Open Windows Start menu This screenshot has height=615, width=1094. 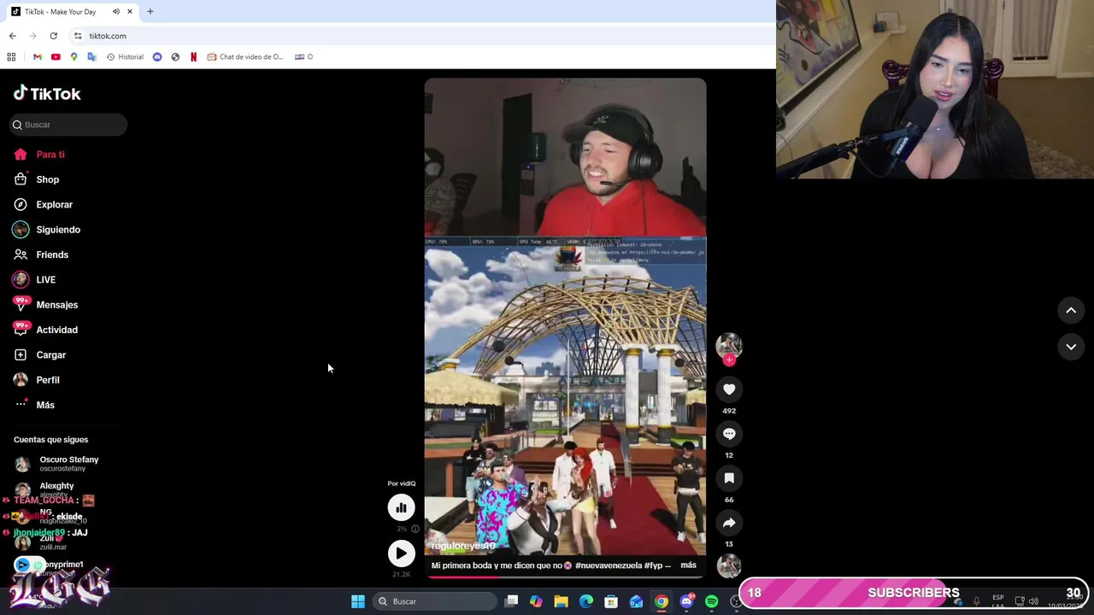pyautogui.click(x=358, y=601)
